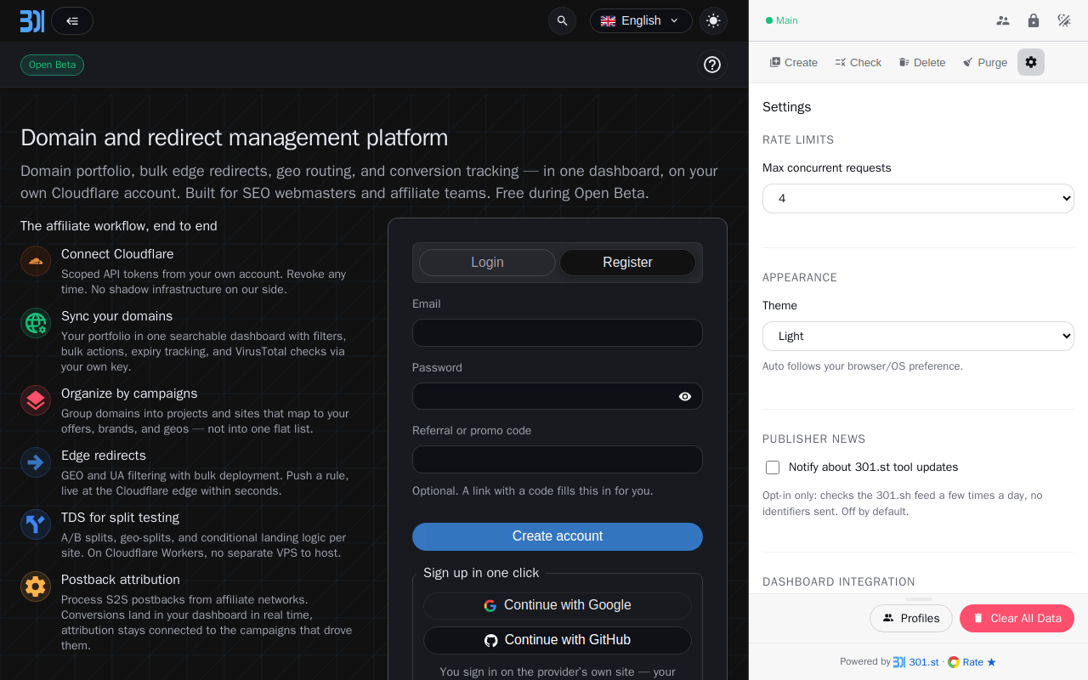Switch to the Login tab
Screen dimensions: 1088x680
[487, 263]
